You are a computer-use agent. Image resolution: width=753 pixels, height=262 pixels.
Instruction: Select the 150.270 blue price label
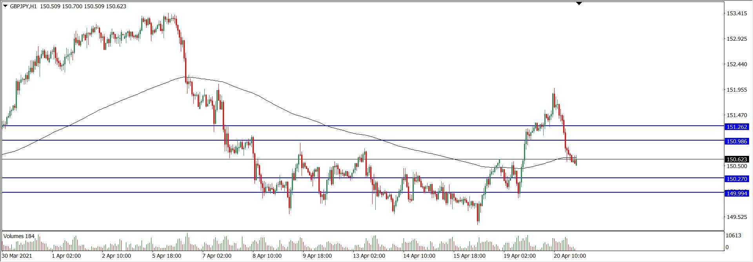[x=737, y=179]
